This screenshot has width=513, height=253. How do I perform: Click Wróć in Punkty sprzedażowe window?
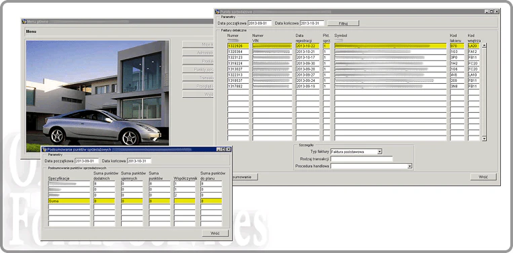[483, 176]
